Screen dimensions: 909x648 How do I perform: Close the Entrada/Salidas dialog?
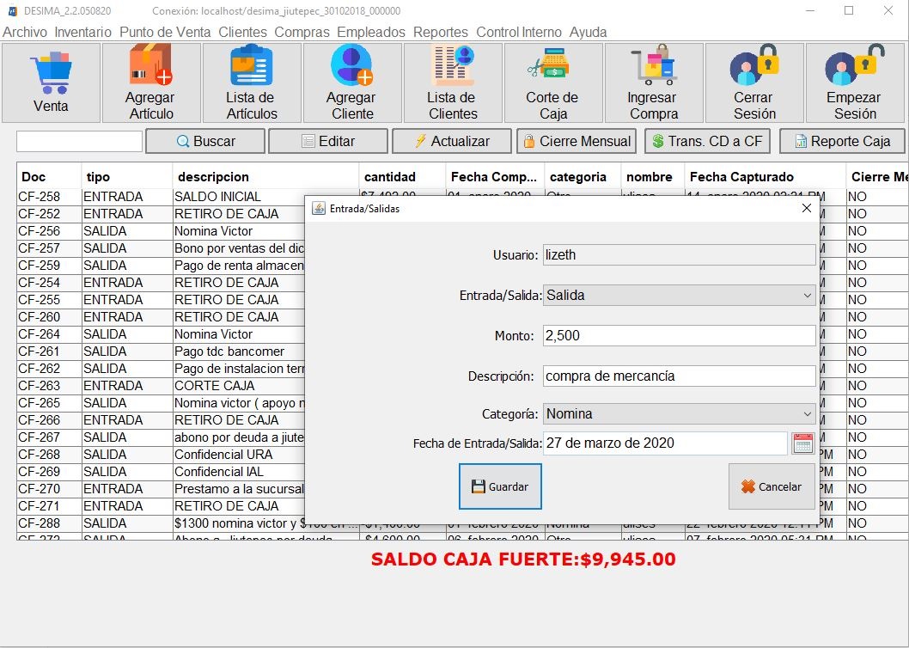point(806,208)
